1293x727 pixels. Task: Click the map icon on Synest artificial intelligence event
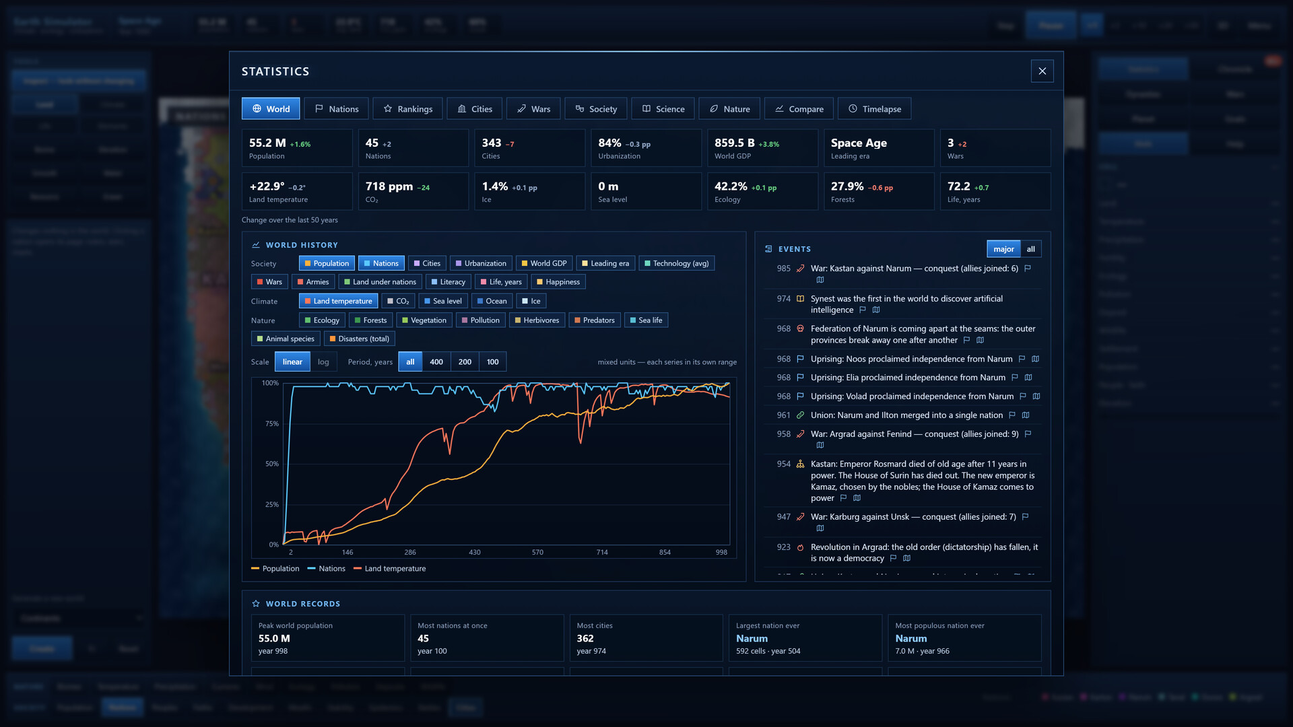coord(876,310)
